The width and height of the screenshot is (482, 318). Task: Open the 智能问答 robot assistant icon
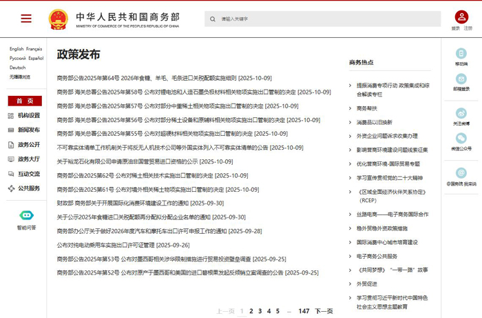pyautogui.click(x=26, y=217)
